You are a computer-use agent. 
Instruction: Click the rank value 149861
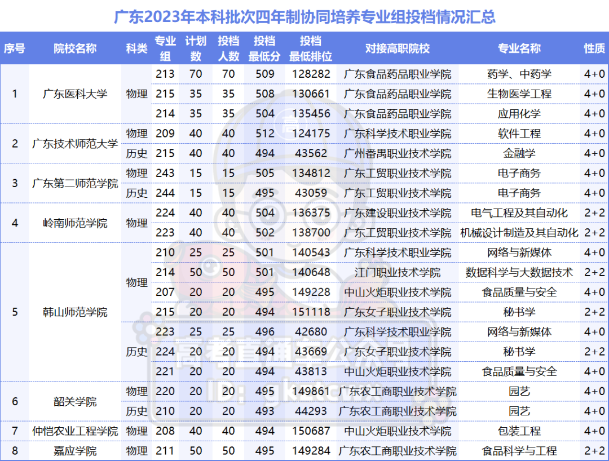pyautogui.click(x=311, y=391)
